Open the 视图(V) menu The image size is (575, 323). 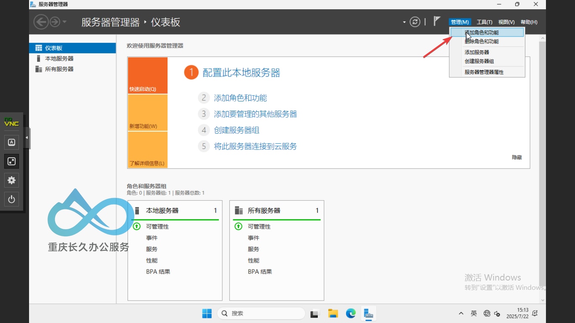tap(506, 22)
